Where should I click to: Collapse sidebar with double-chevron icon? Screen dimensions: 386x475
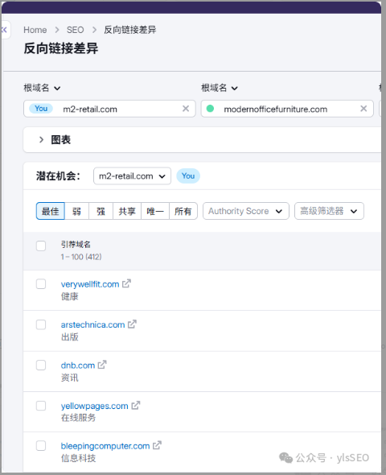tap(4, 30)
